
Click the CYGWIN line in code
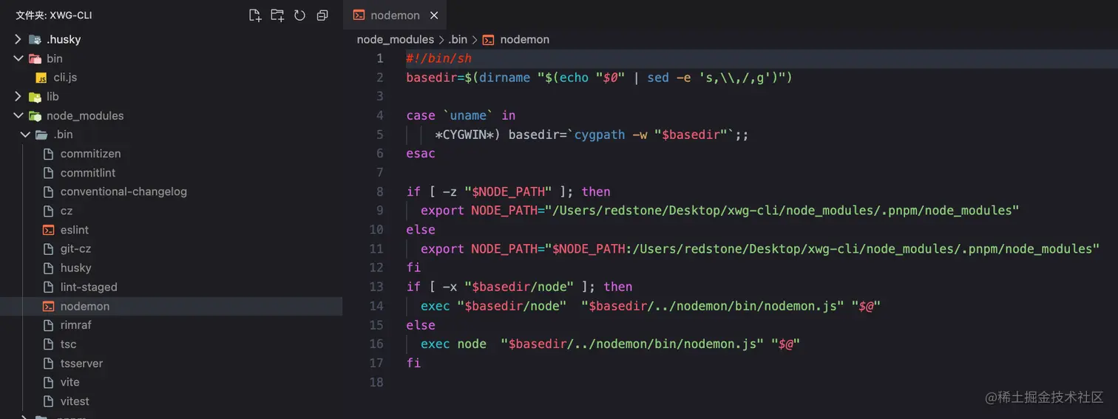pyautogui.click(x=592, y=134)
